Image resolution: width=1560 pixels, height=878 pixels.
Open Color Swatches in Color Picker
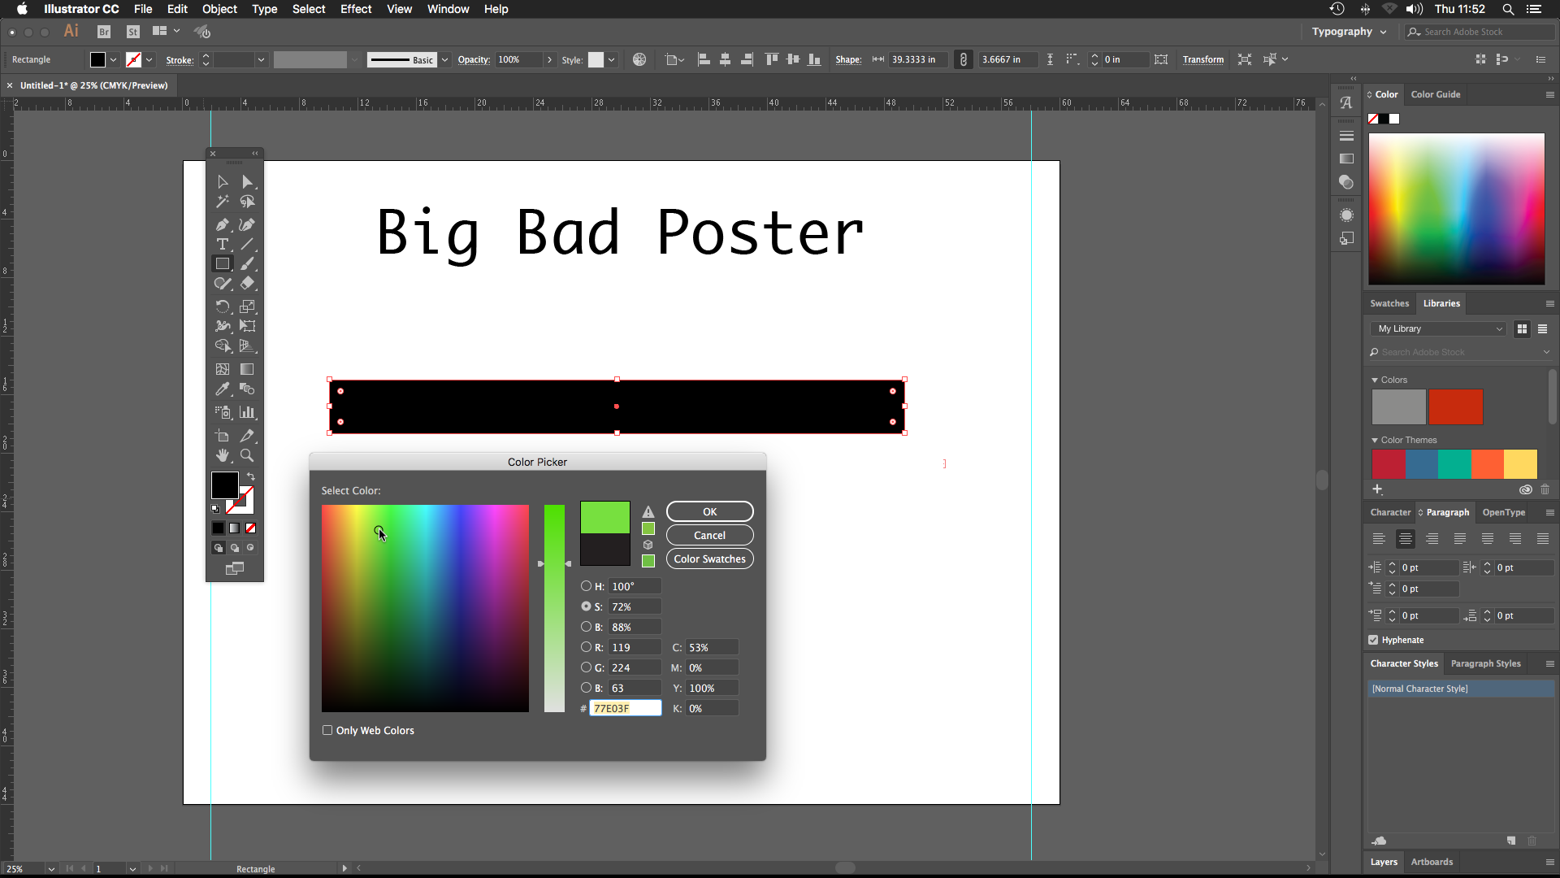709,559
